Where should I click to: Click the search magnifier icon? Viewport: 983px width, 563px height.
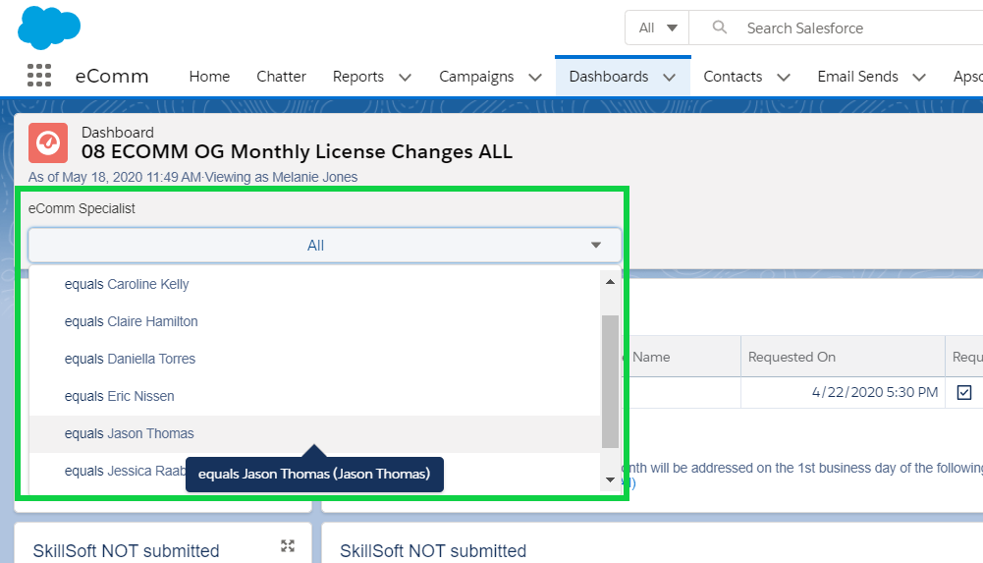(720, 27)
